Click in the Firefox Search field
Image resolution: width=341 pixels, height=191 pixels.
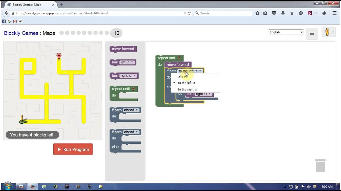click(223, 13)
